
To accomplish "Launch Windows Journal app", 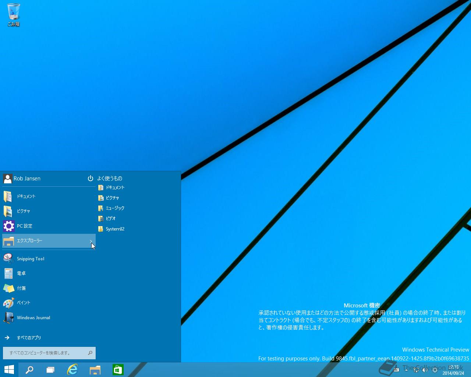I will point(49,317).
